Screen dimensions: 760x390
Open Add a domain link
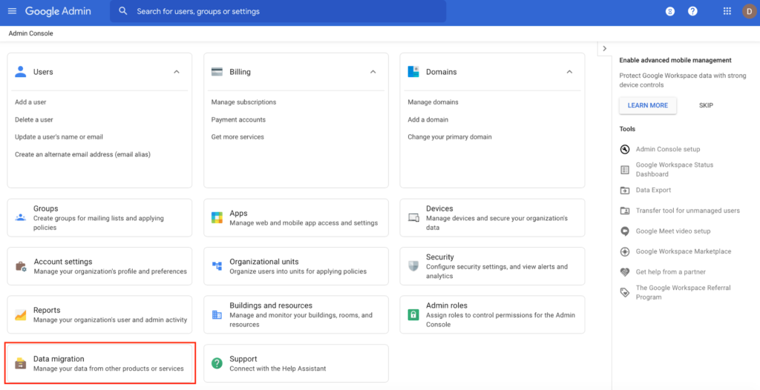pyautogui.click(x=428, y=119)
